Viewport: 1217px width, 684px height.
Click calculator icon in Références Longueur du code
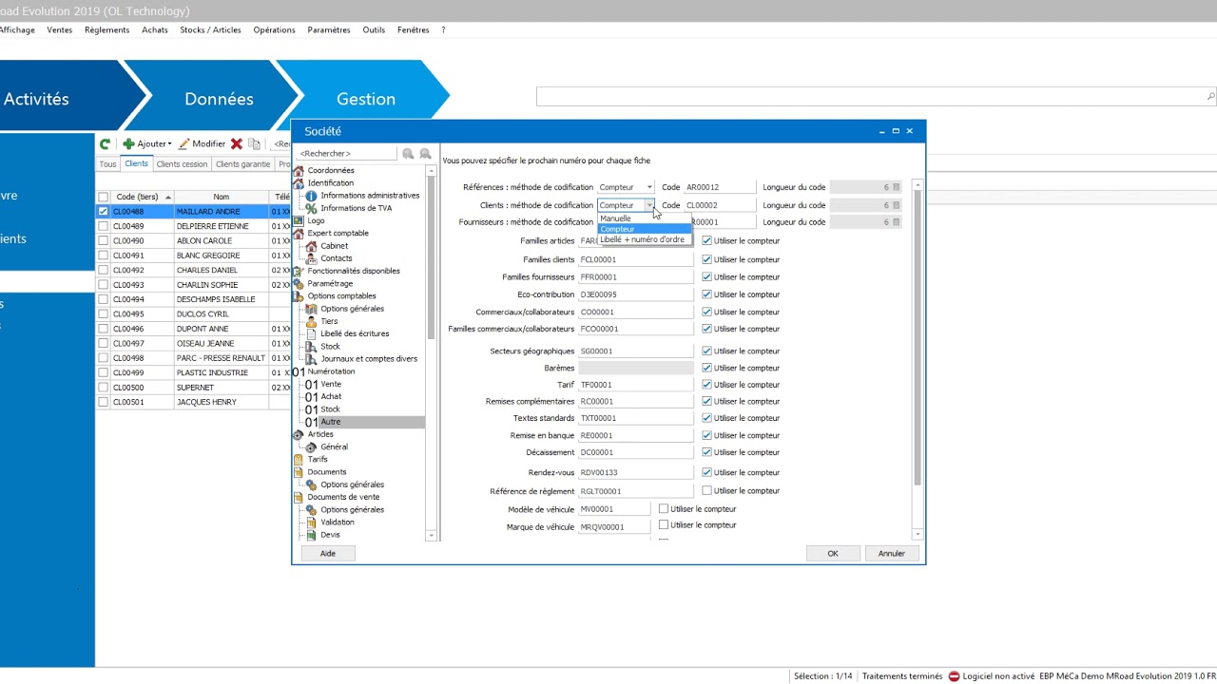pyautogui.click(x=896, y=188)
